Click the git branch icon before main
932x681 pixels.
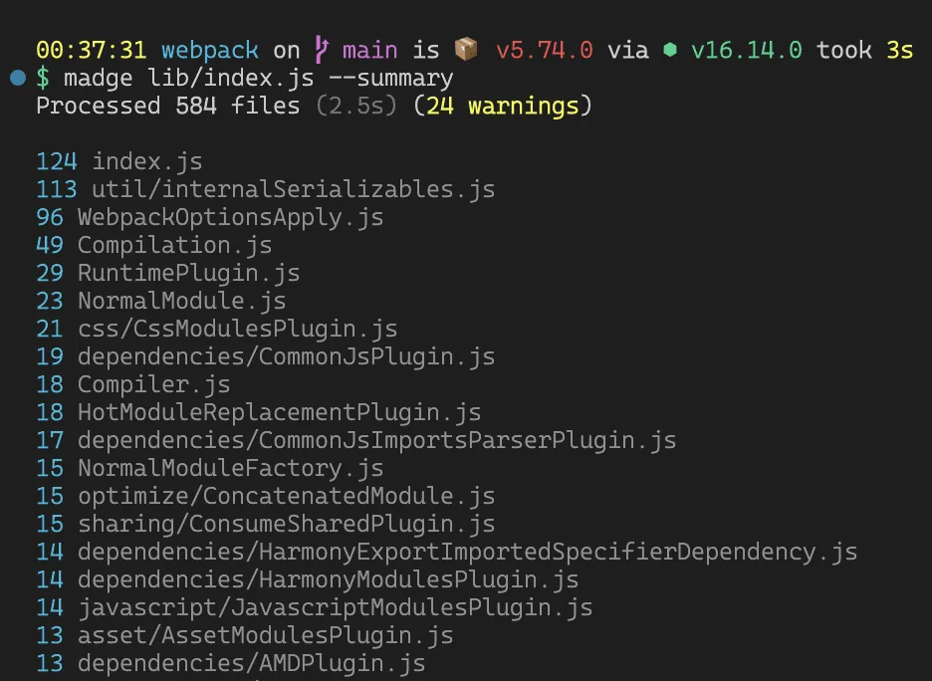pos(321,50)
